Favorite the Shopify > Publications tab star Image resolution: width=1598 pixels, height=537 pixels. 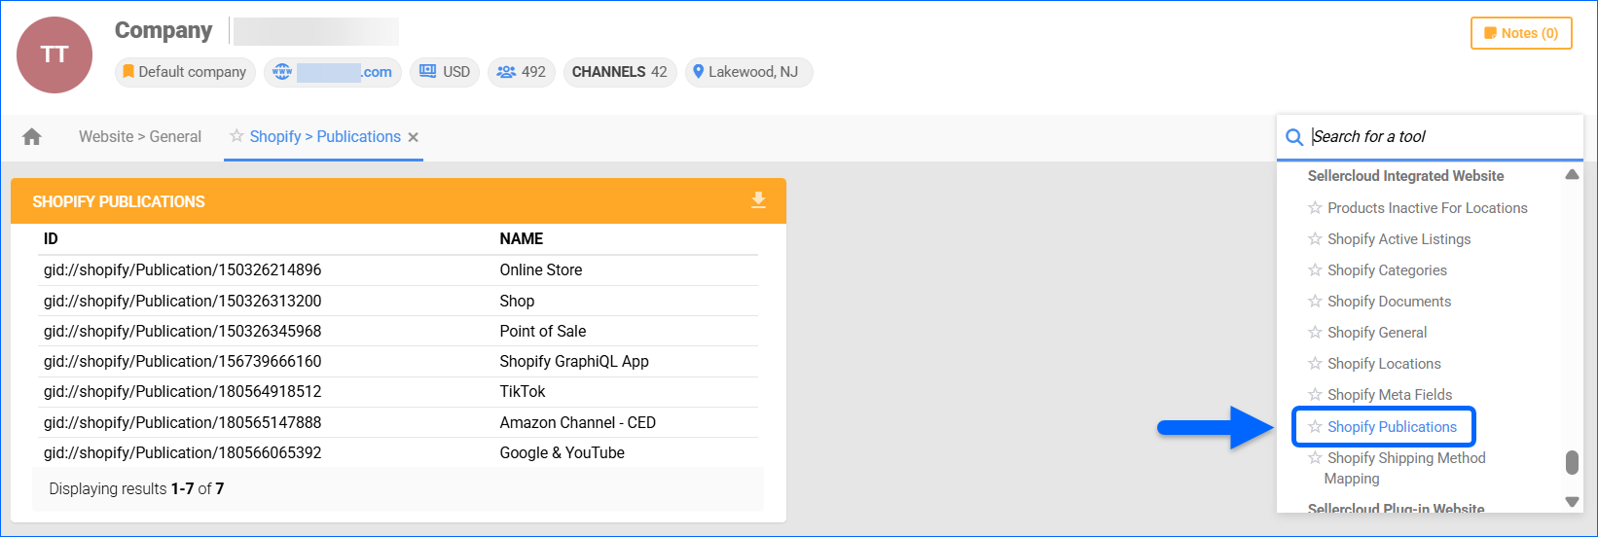point(236,136)
